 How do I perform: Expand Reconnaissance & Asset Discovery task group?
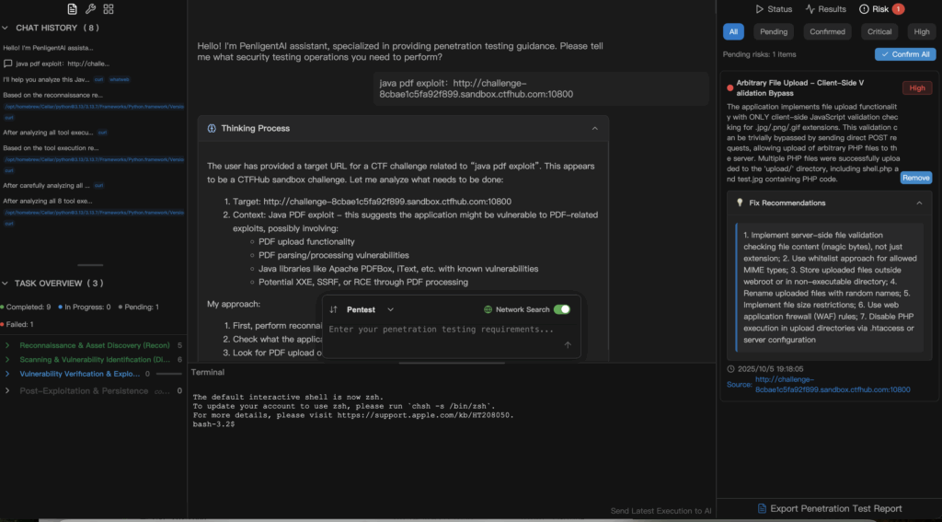point(7,345)
